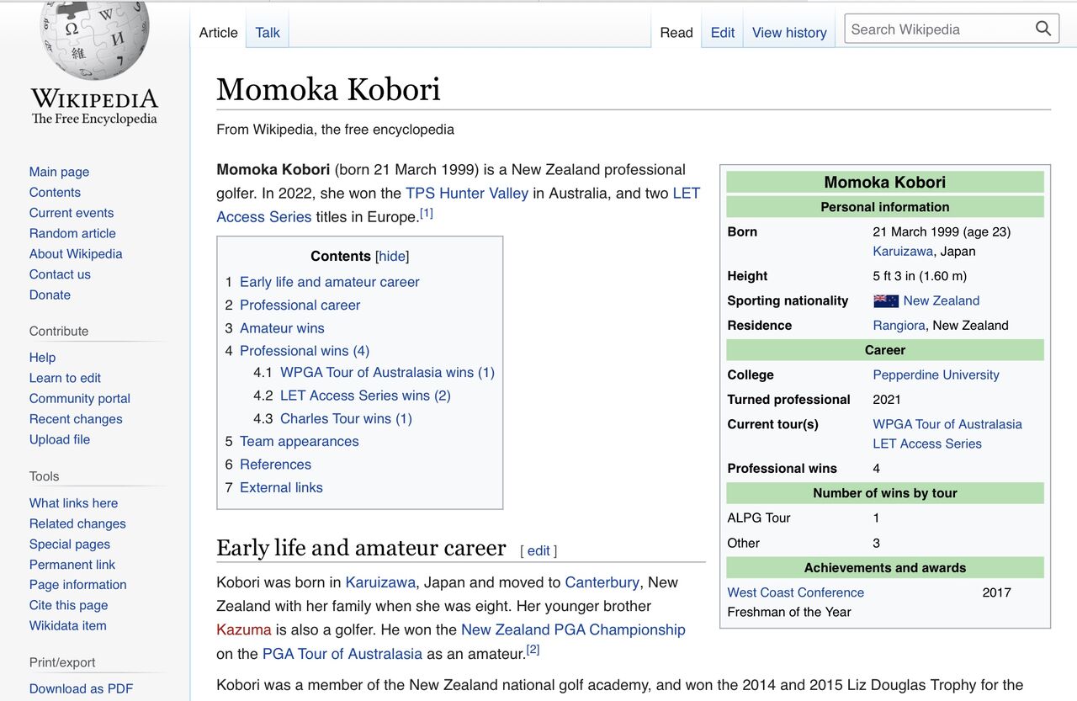Screen dimensions: 1077x701
Task: Open reference footnote [2]
Action: (533, 650)
